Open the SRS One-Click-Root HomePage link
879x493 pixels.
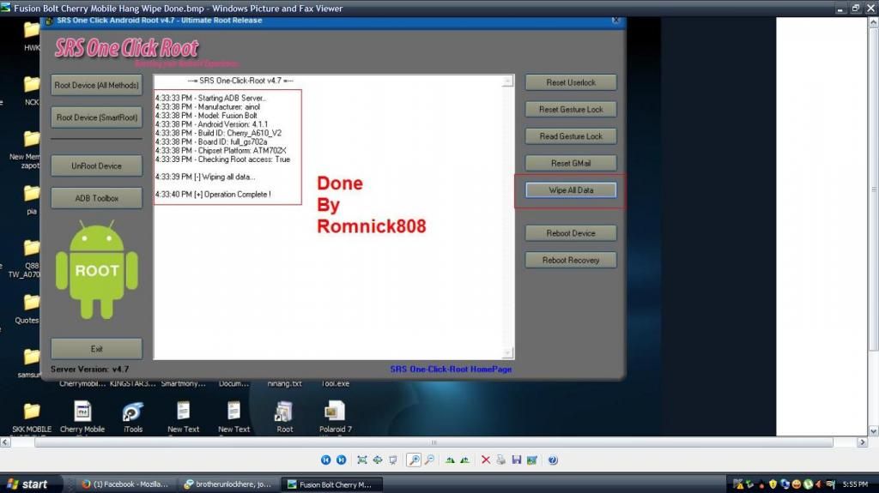(451, 369)
